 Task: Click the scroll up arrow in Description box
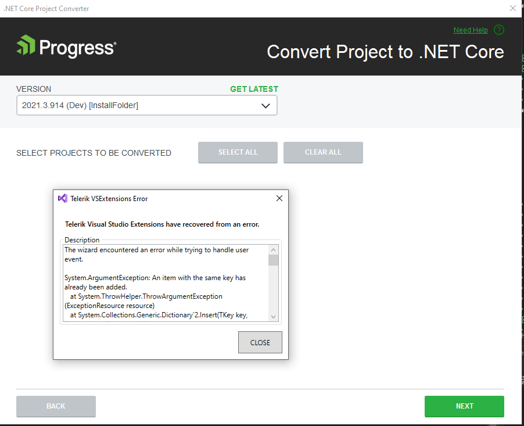click(x=273, y=250)
